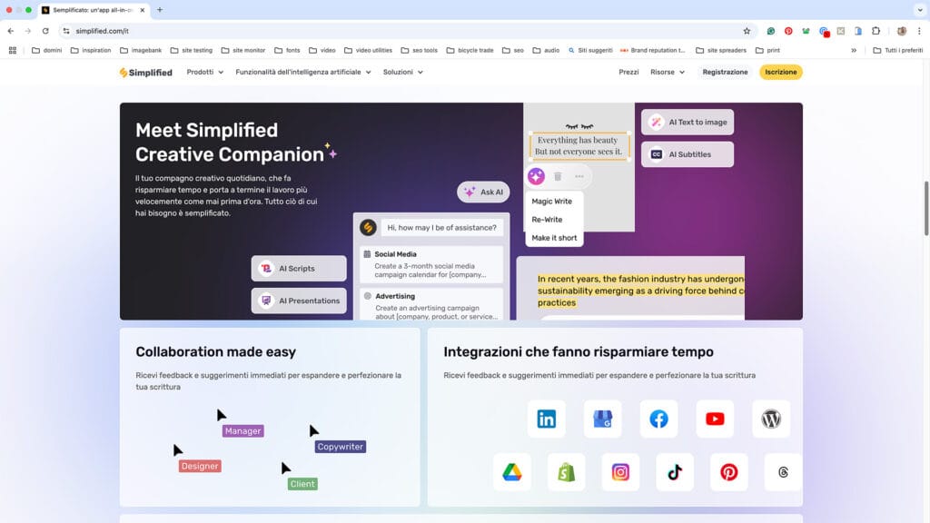Open the YouTube integration icon
This screenshot has width=930, height=523.
715,419
